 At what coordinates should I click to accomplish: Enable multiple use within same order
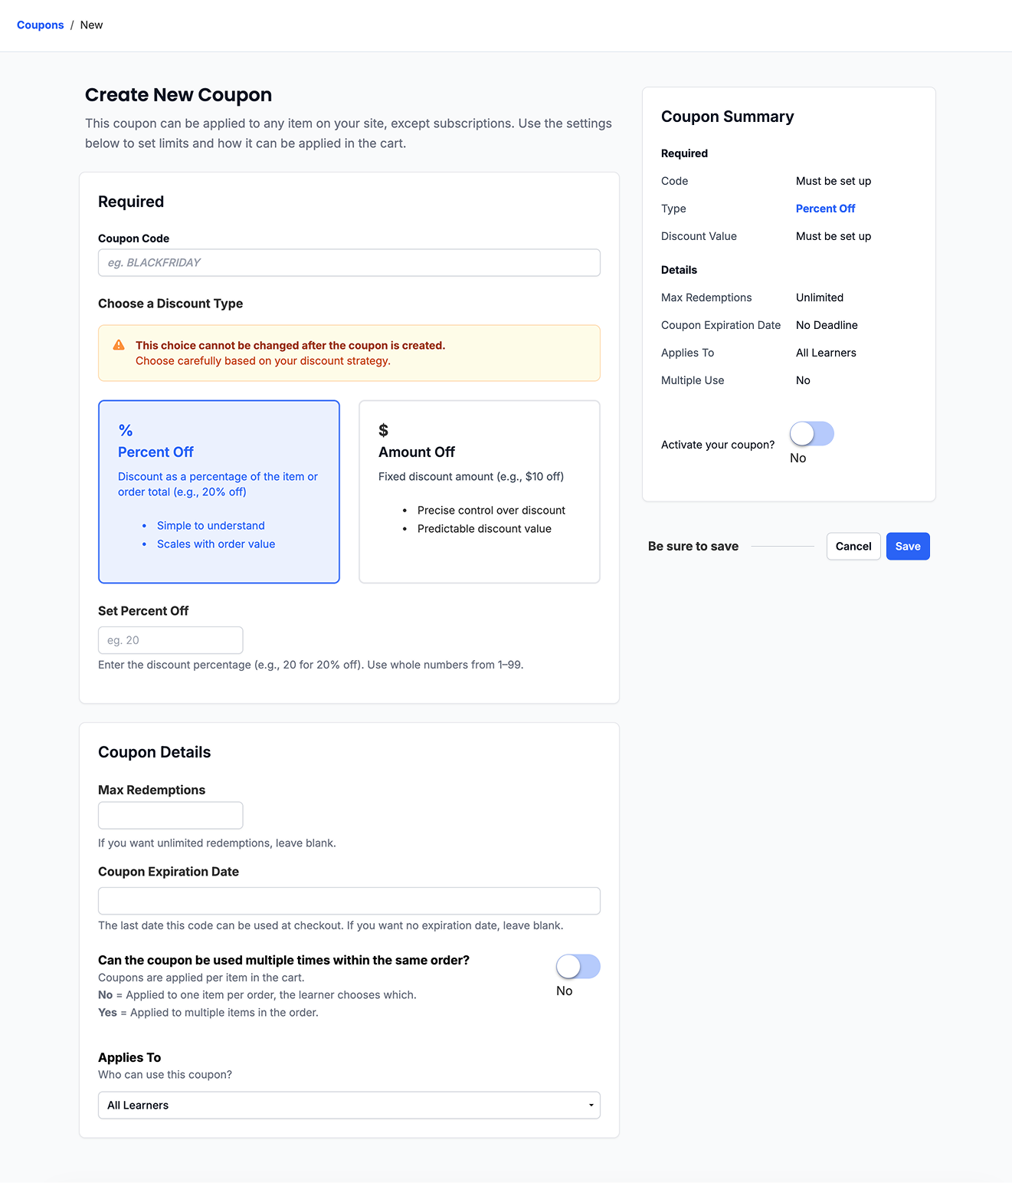(x=578, y=967)
